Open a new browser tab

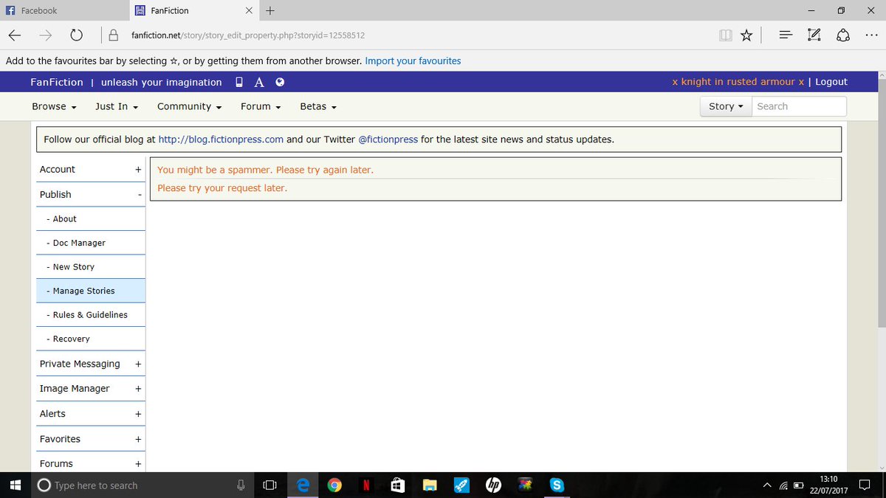[269, 10]
